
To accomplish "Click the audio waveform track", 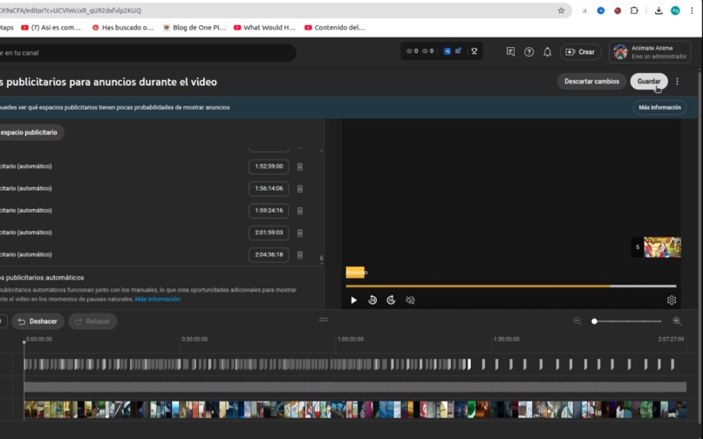I will [355, 387].
